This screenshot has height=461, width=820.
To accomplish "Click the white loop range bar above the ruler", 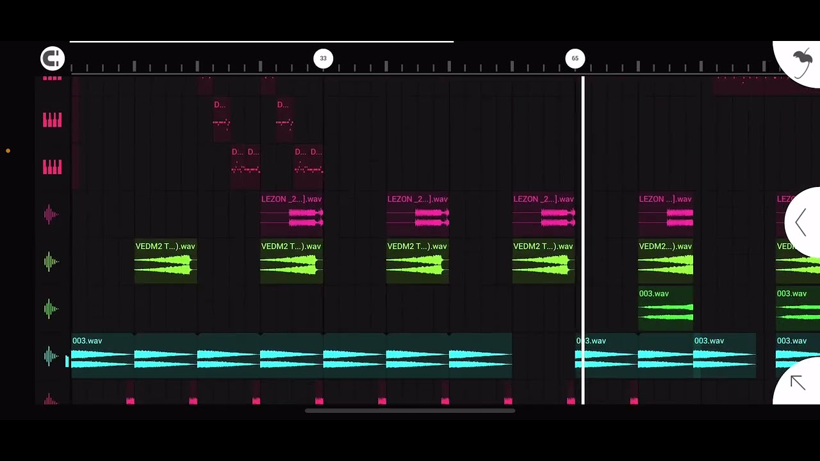I will click(261, 42).
